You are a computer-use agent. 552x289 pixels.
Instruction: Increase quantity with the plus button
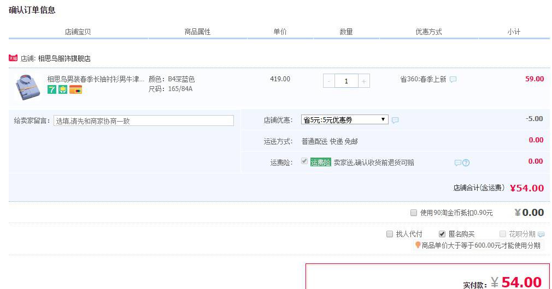pos(363,81)
